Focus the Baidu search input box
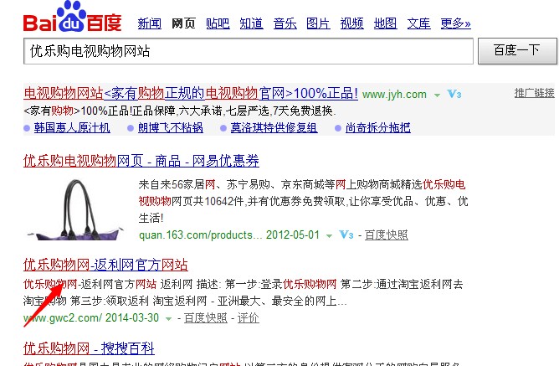Viewport: 559px width, 366px height. click(x=249, y=51)
